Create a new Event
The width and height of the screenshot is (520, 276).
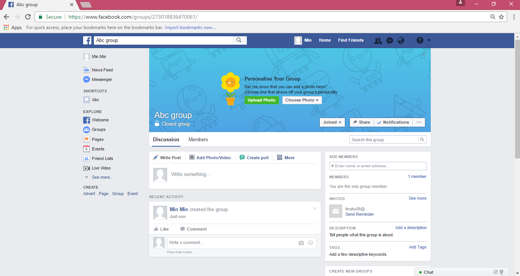[x=133, y=194]
